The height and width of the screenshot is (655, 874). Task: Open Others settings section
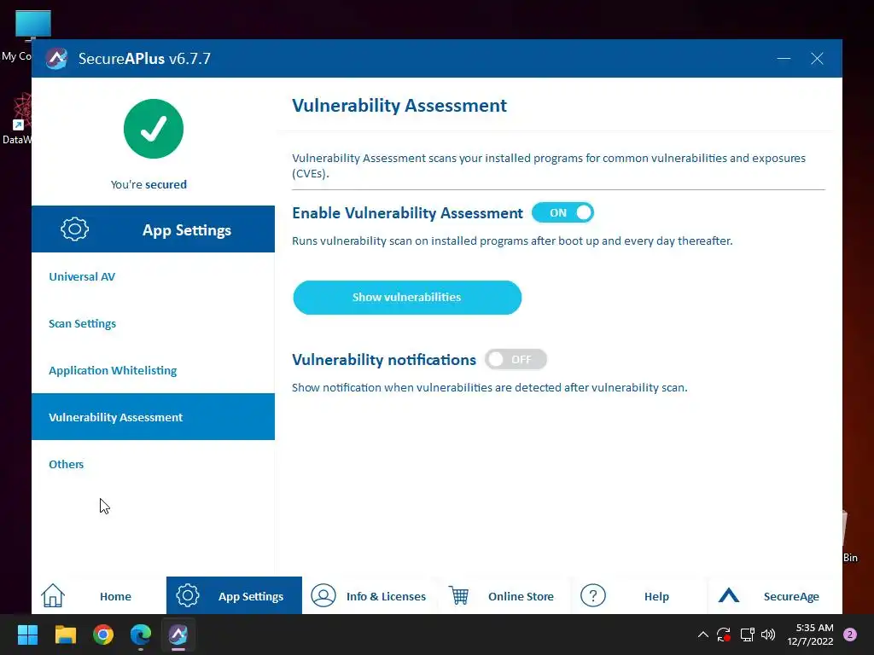pos(67,464)
